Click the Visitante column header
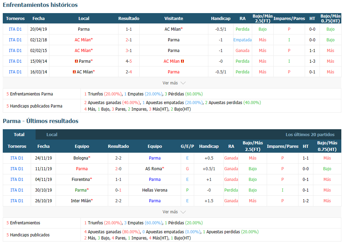The width and height of the screenshot is (351, 245). (174, 19)
